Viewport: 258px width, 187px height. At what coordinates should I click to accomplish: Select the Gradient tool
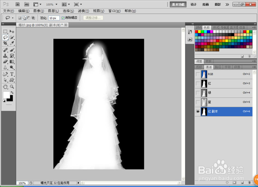click(12, 61)
